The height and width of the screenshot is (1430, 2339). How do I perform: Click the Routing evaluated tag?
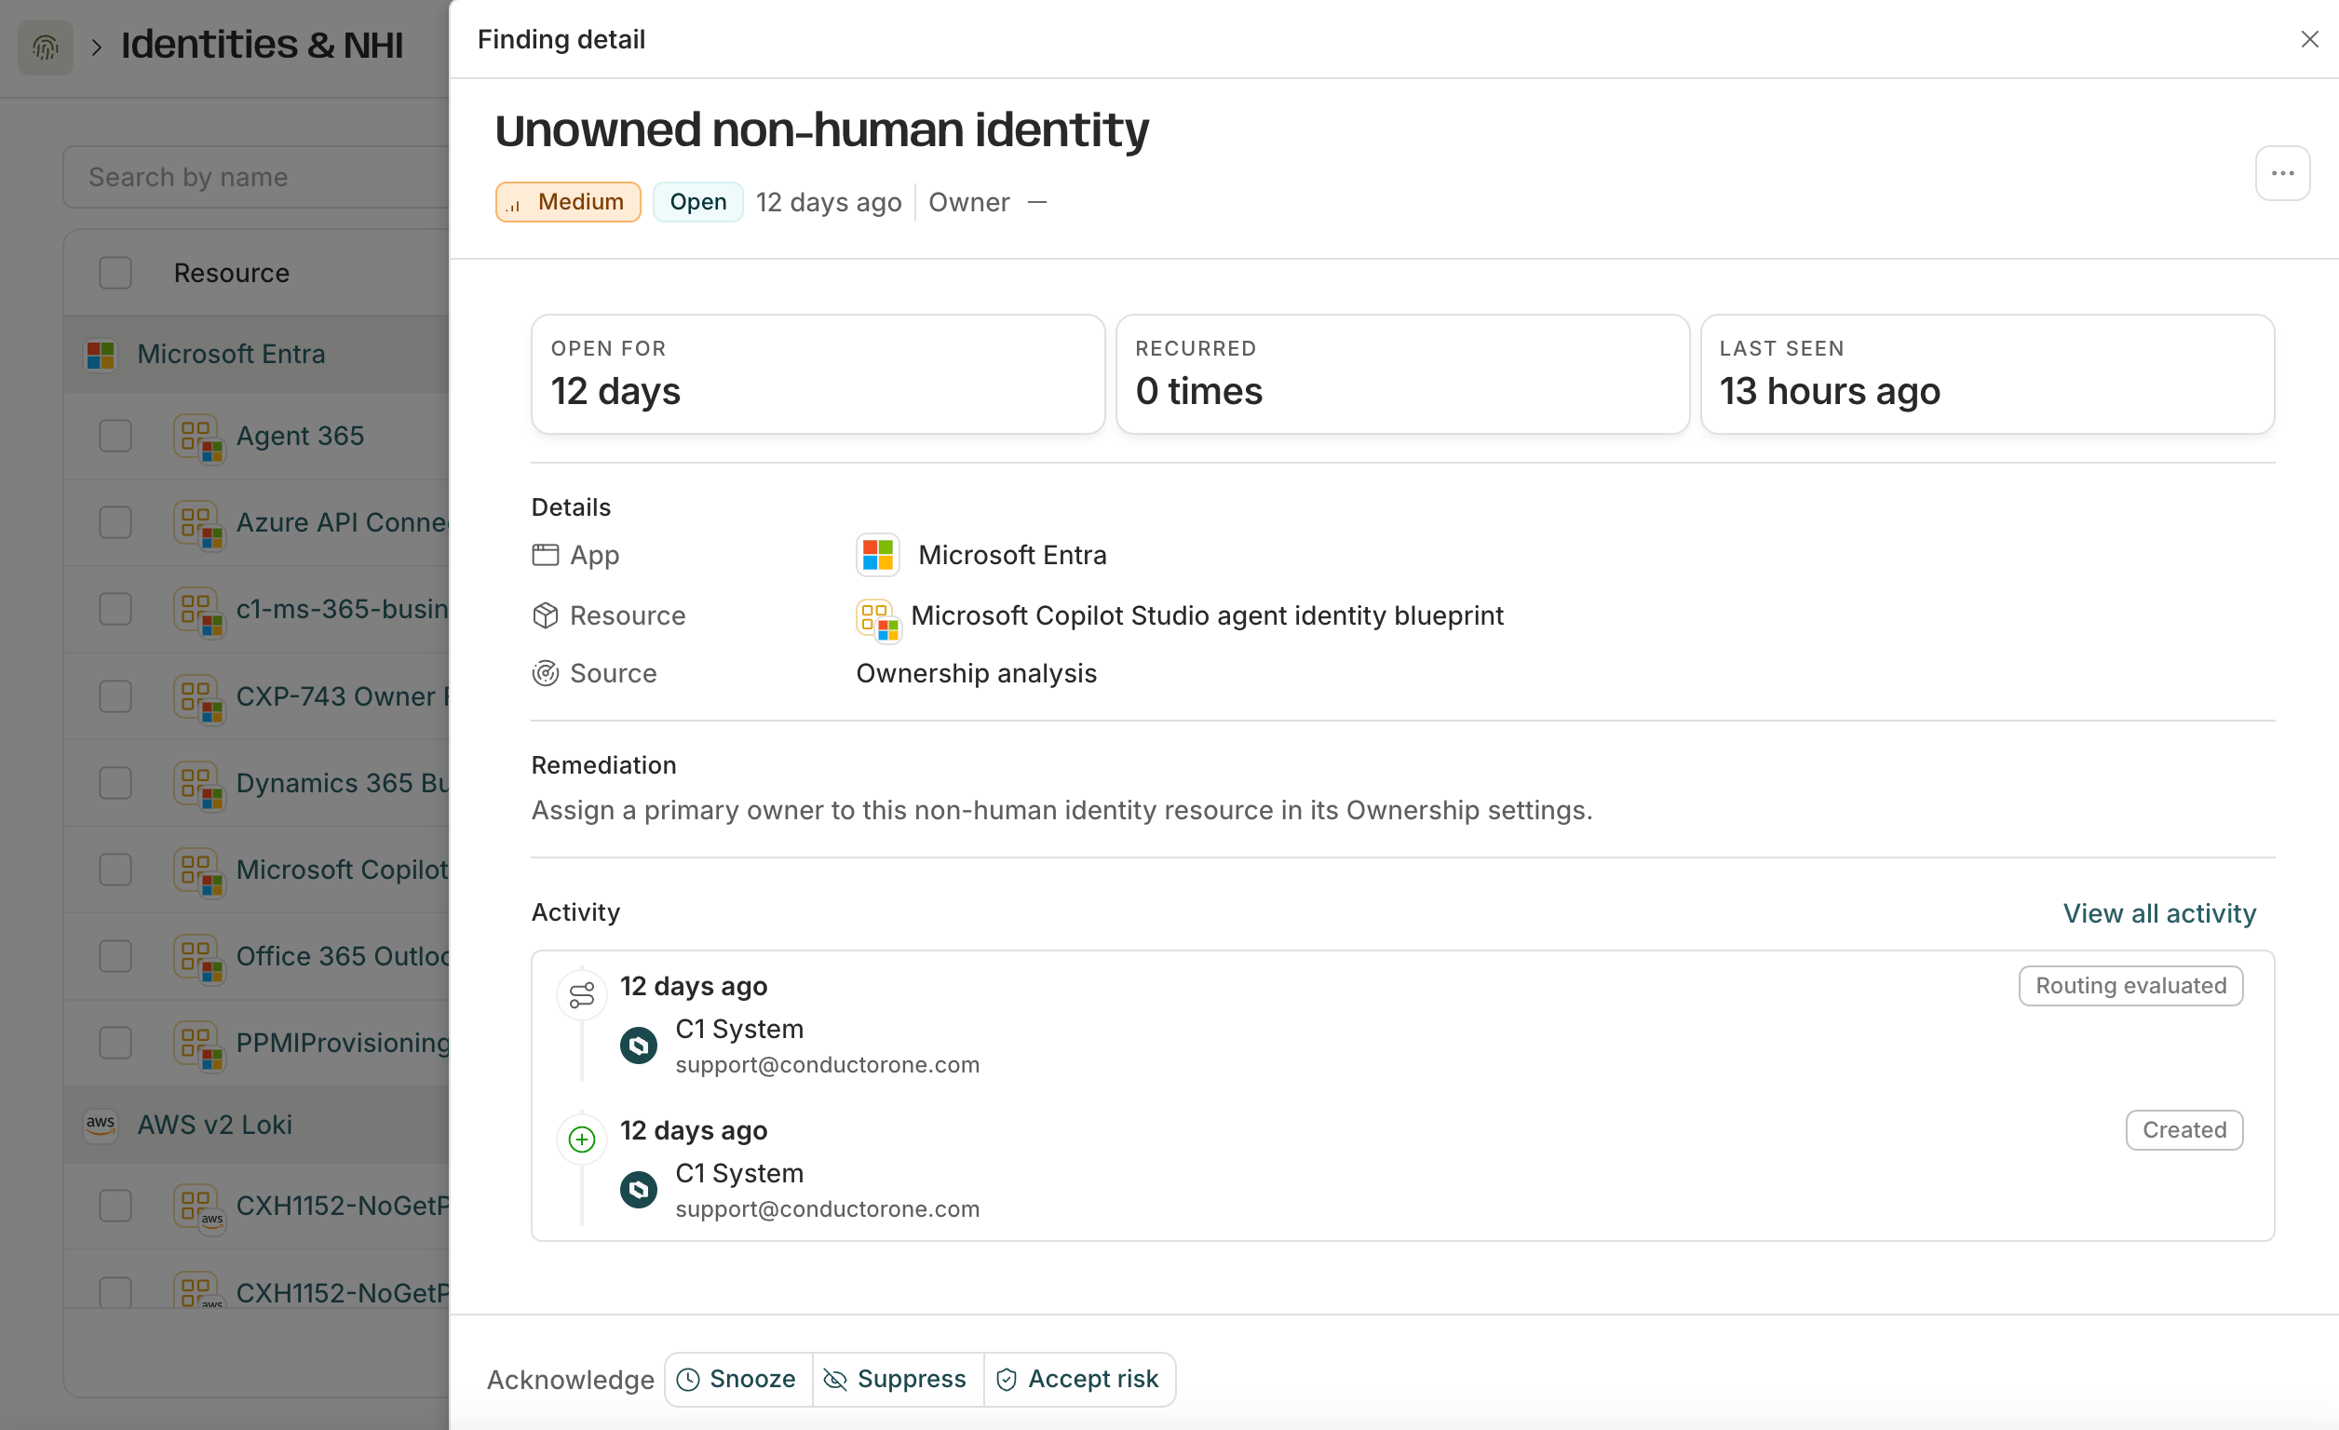(2131, 986)
